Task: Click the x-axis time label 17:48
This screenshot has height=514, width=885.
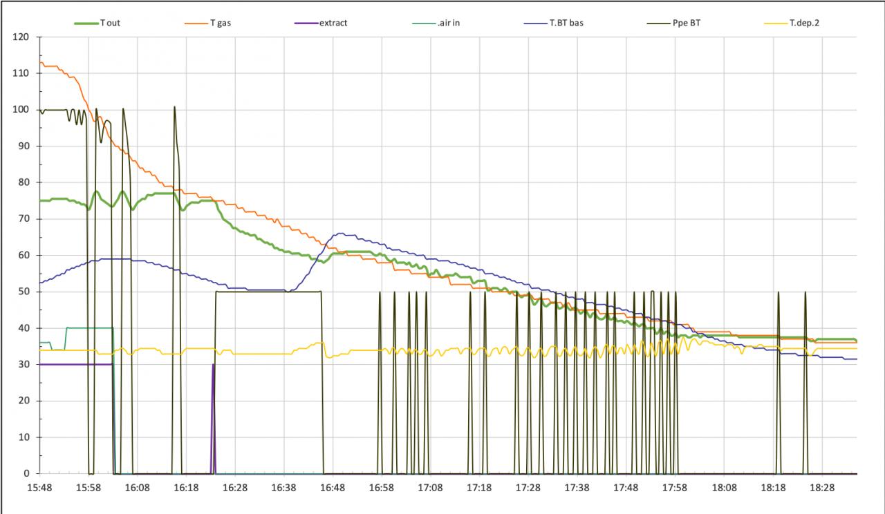Action: click(626, 488)
